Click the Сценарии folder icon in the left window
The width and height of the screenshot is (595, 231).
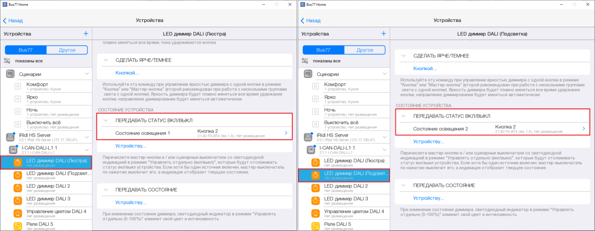coord(10,74)
